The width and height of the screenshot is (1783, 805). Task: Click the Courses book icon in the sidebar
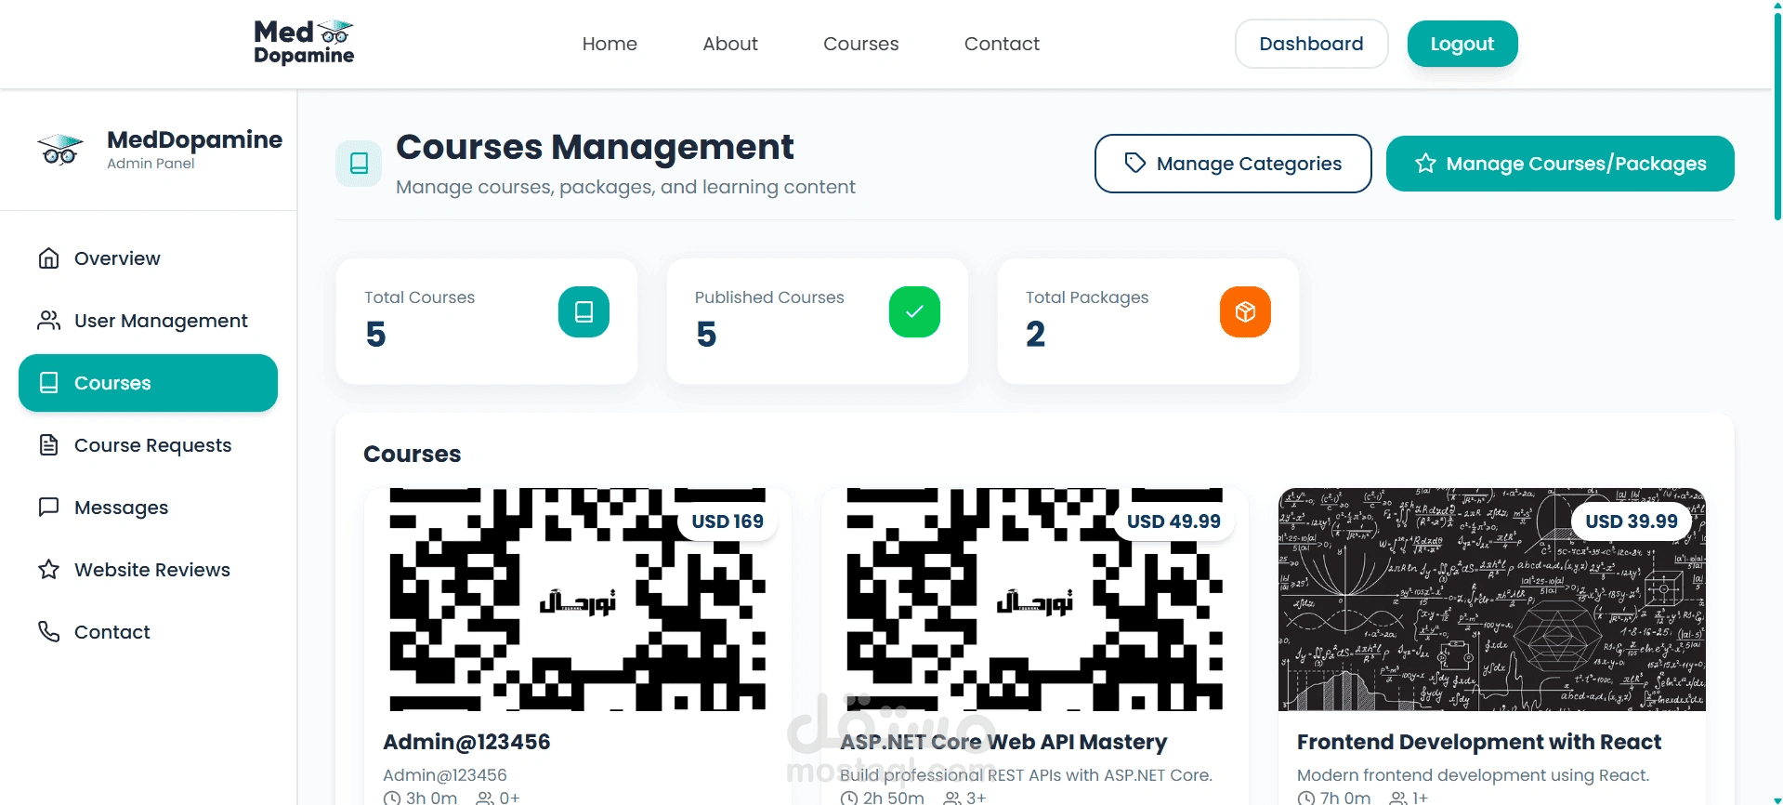(49, 383)
